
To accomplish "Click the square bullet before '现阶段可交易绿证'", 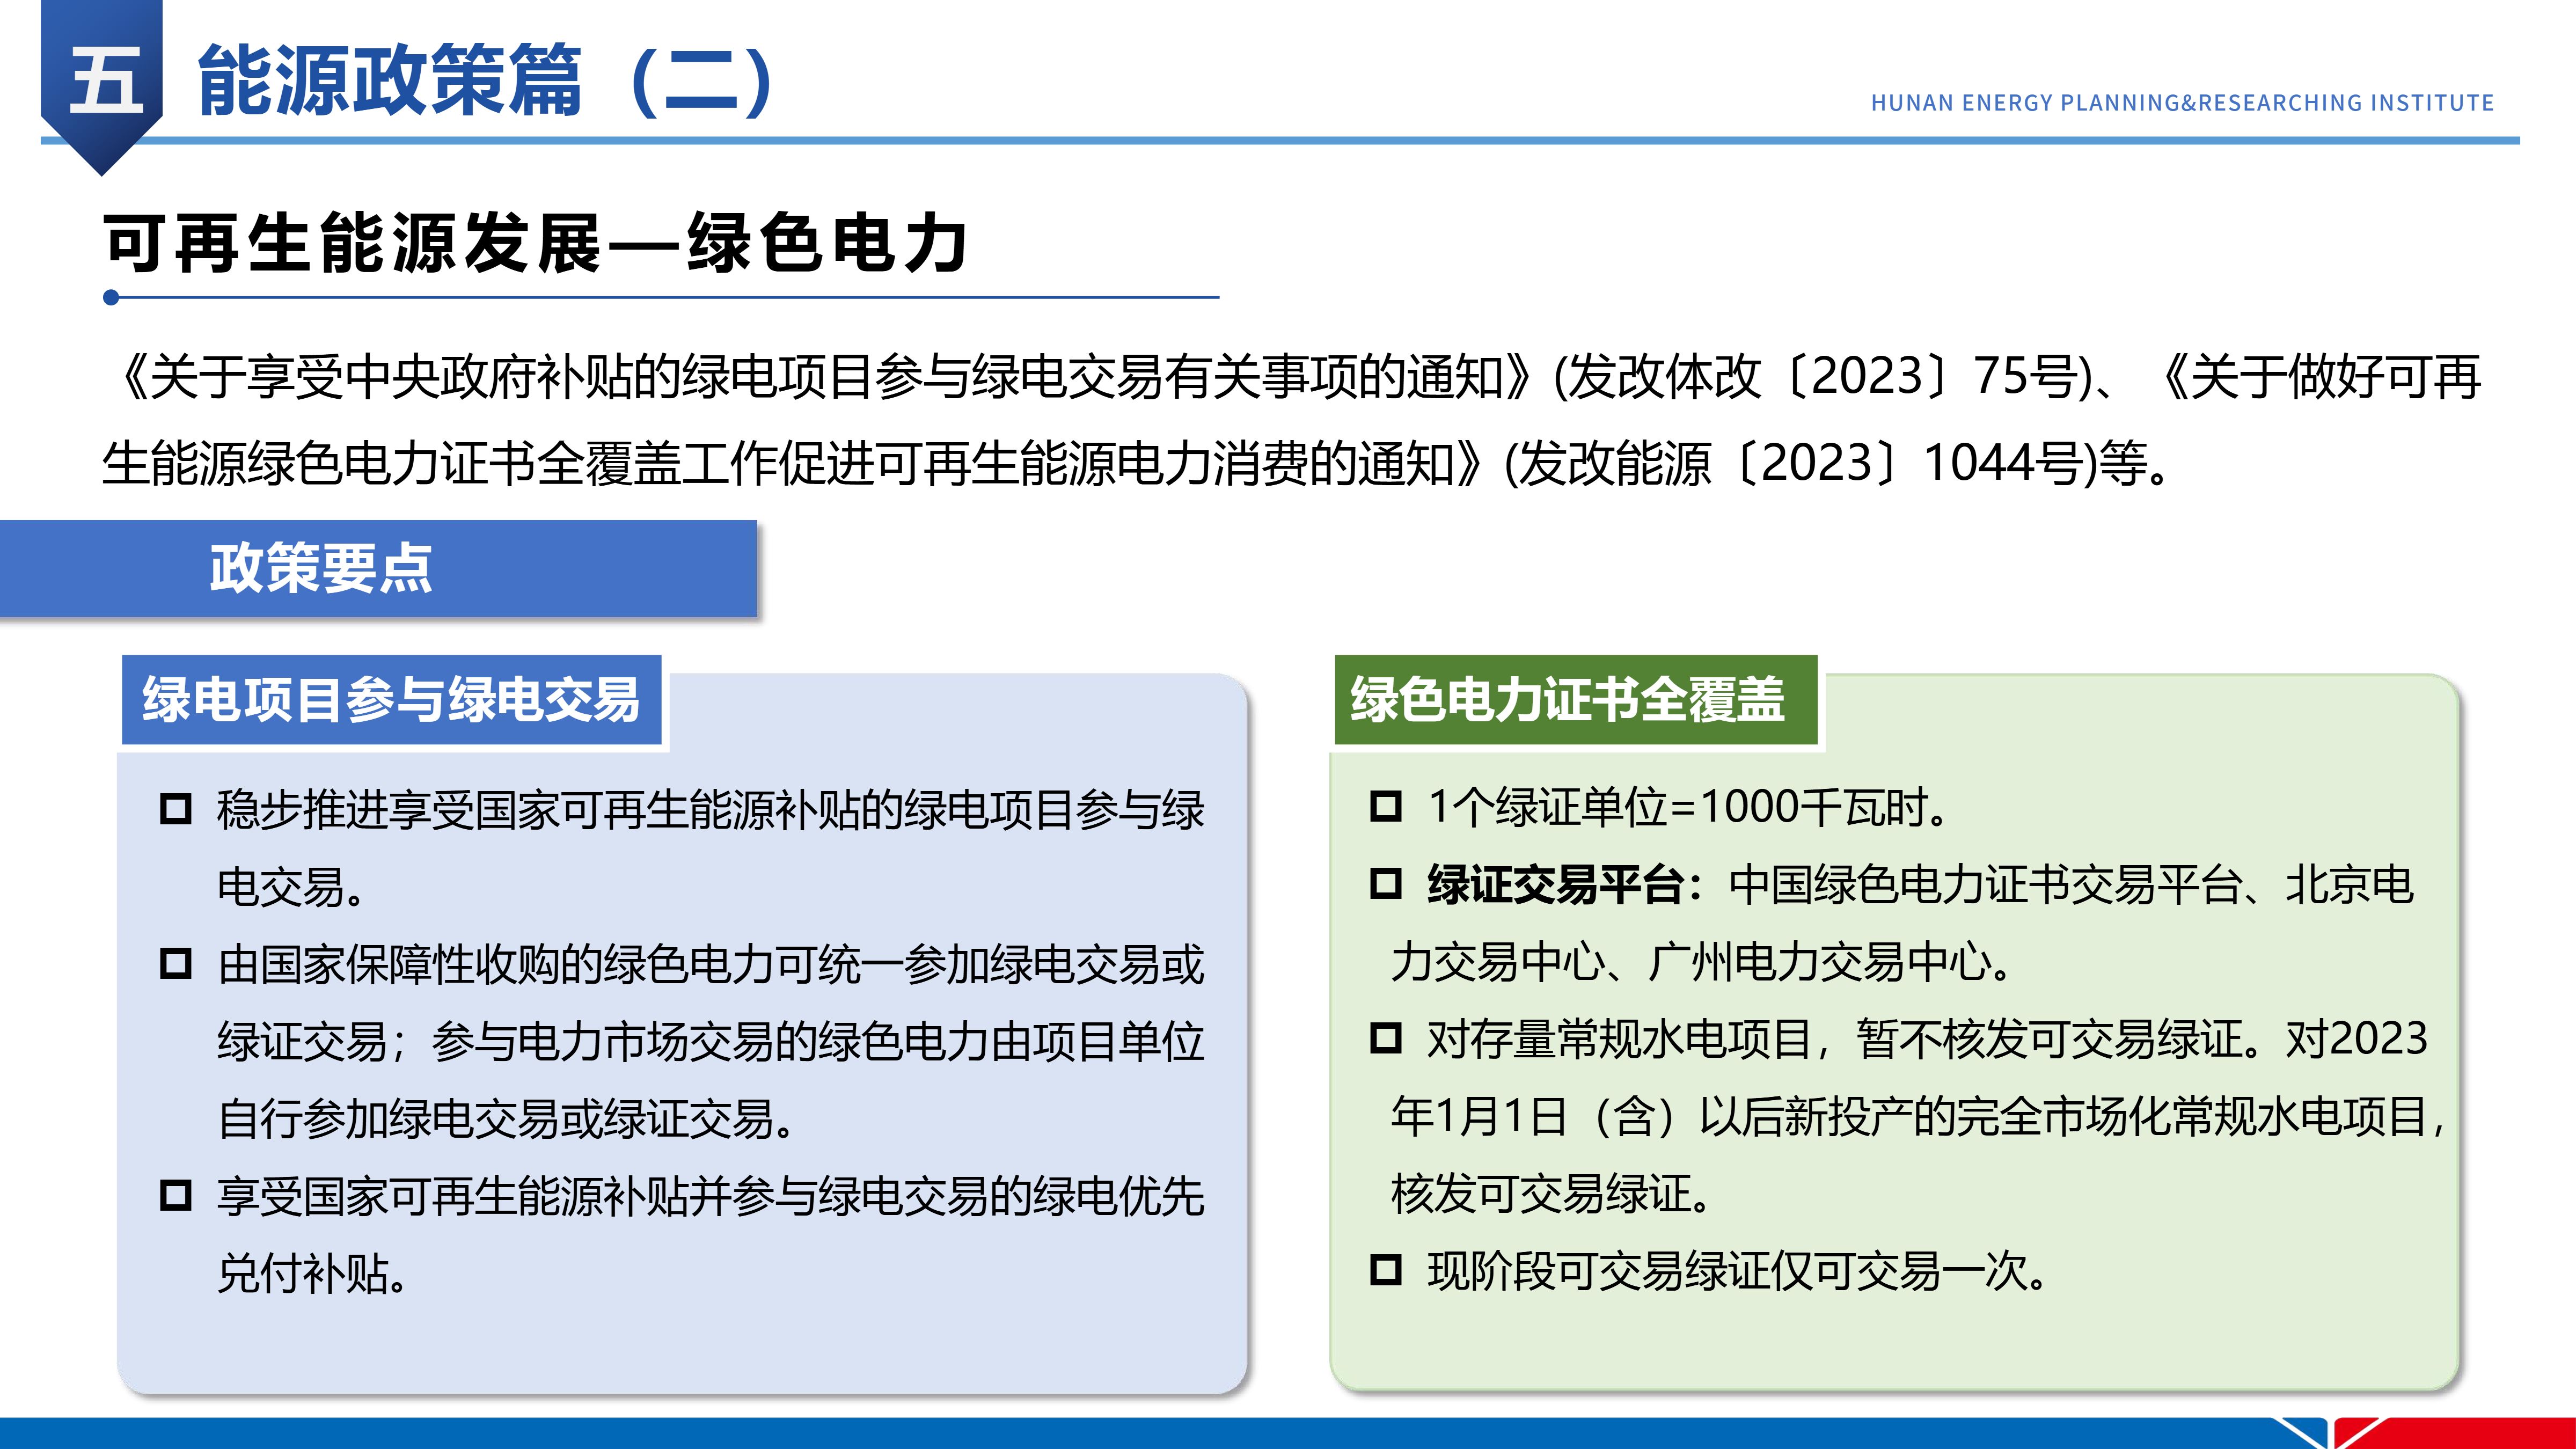I will pos(1385,1270).
